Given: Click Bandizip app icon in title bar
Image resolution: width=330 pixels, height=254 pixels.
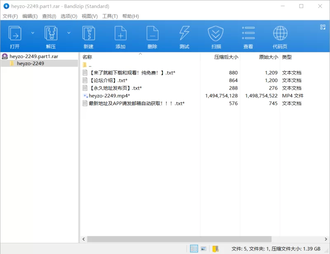Looking at the screenshot, I should point(6,6).
